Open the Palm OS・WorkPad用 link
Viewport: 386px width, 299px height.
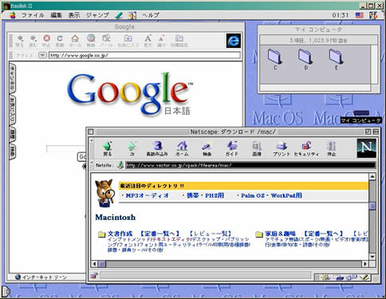271,195
